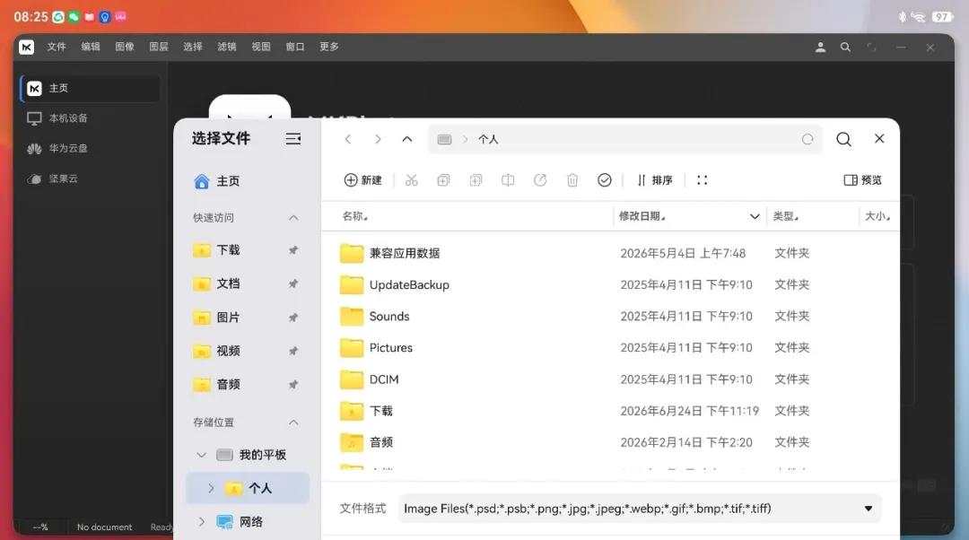Image resolution: width=969 pixels, height=540 pixels.
Task: Click the copy icon in the toolbar
Action: (443, 179)
